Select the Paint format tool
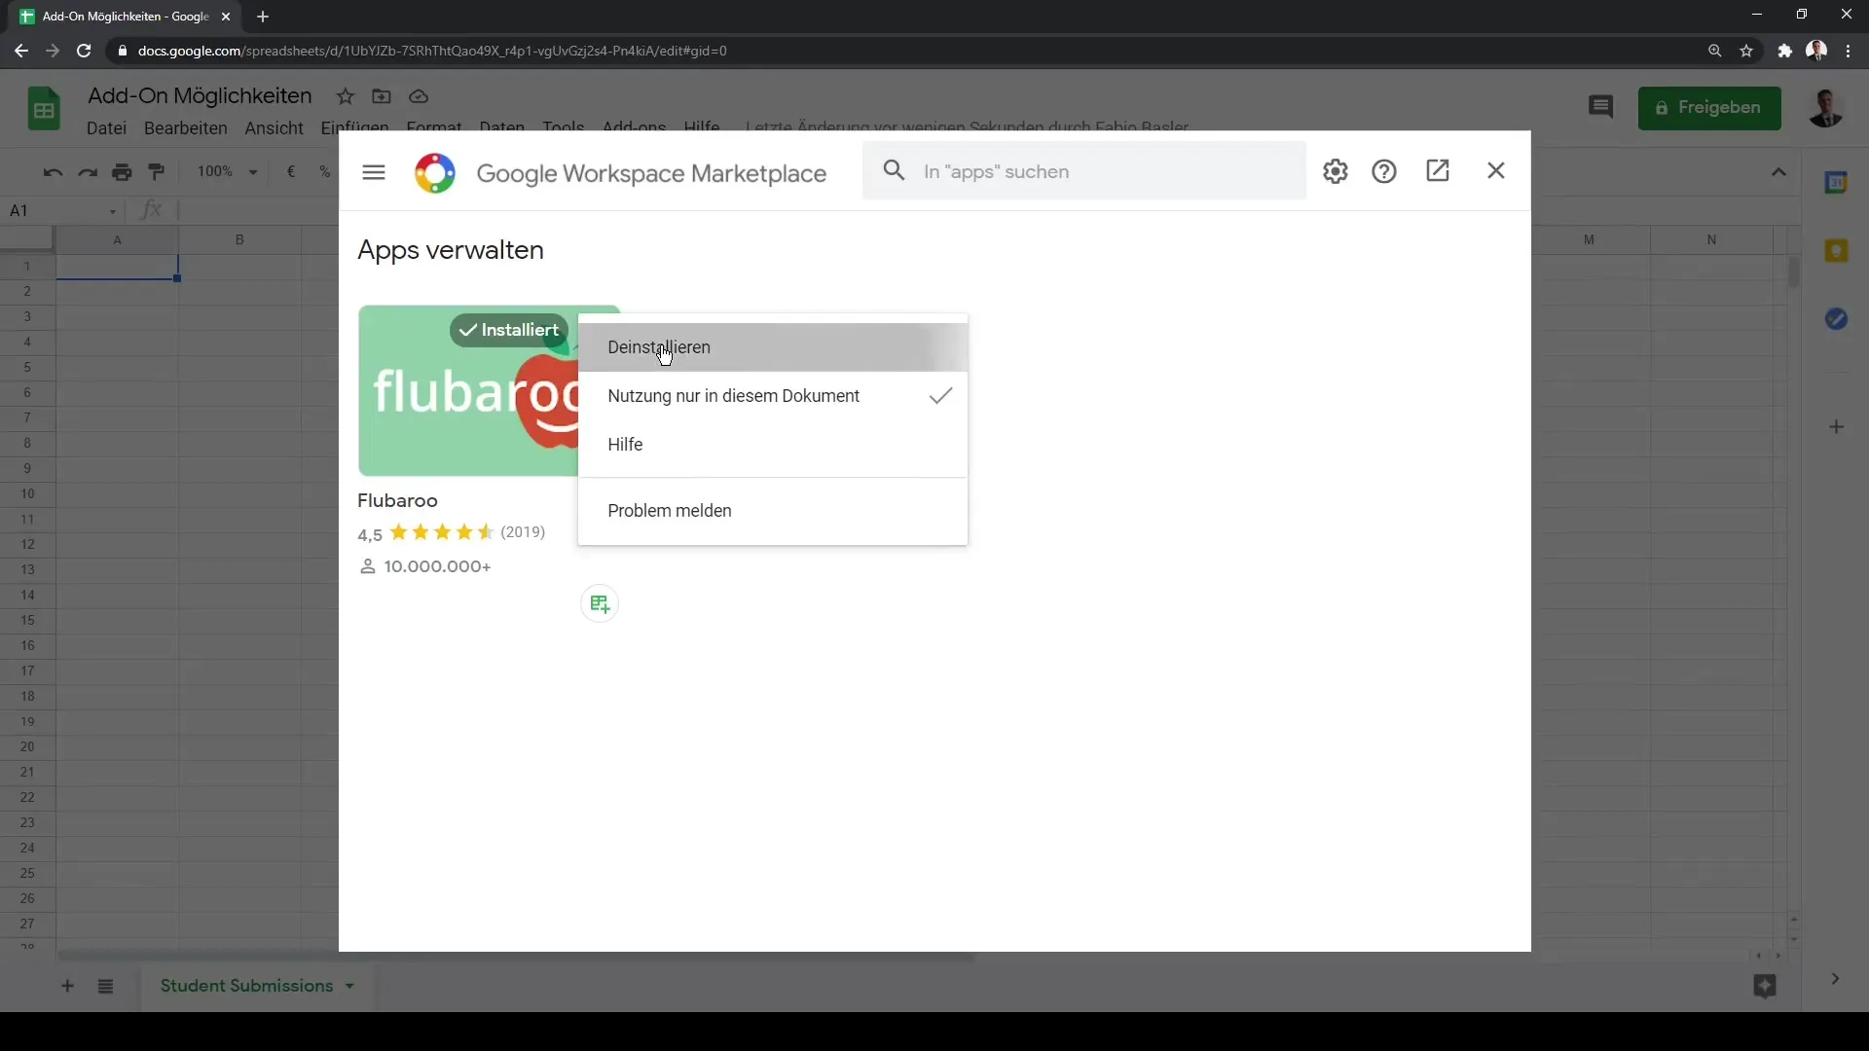Screen dimensions: 1869x1051 [157, 172]
